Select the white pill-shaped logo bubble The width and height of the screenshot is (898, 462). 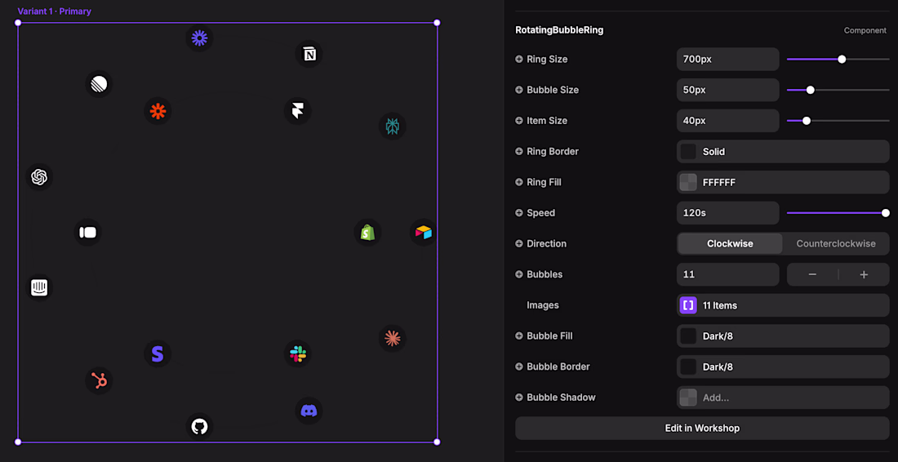(x=87, y=233)
